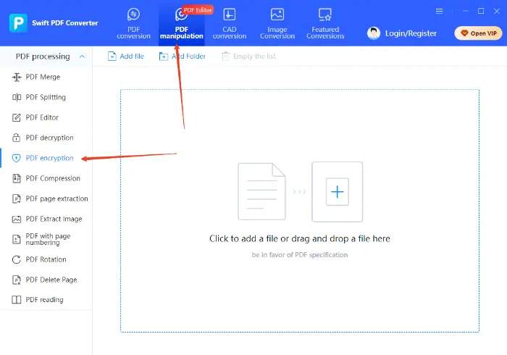Viewport: 507px width, 355px height.
Task: Click the PDF Rotation circular arrow icon
Action: 17,259
